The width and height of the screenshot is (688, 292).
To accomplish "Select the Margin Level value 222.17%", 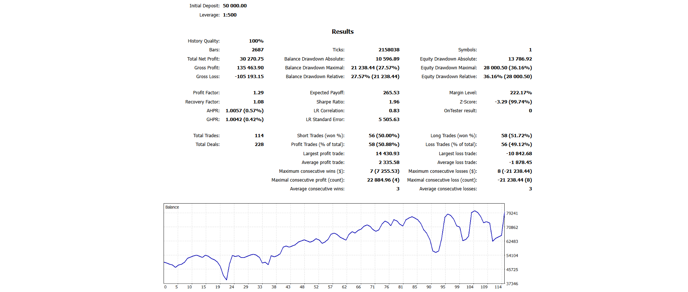I will [521, 93].
